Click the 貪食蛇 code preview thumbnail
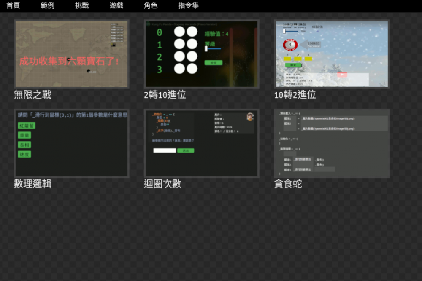This screenshot has height=281, width=422. click(331, 143)
